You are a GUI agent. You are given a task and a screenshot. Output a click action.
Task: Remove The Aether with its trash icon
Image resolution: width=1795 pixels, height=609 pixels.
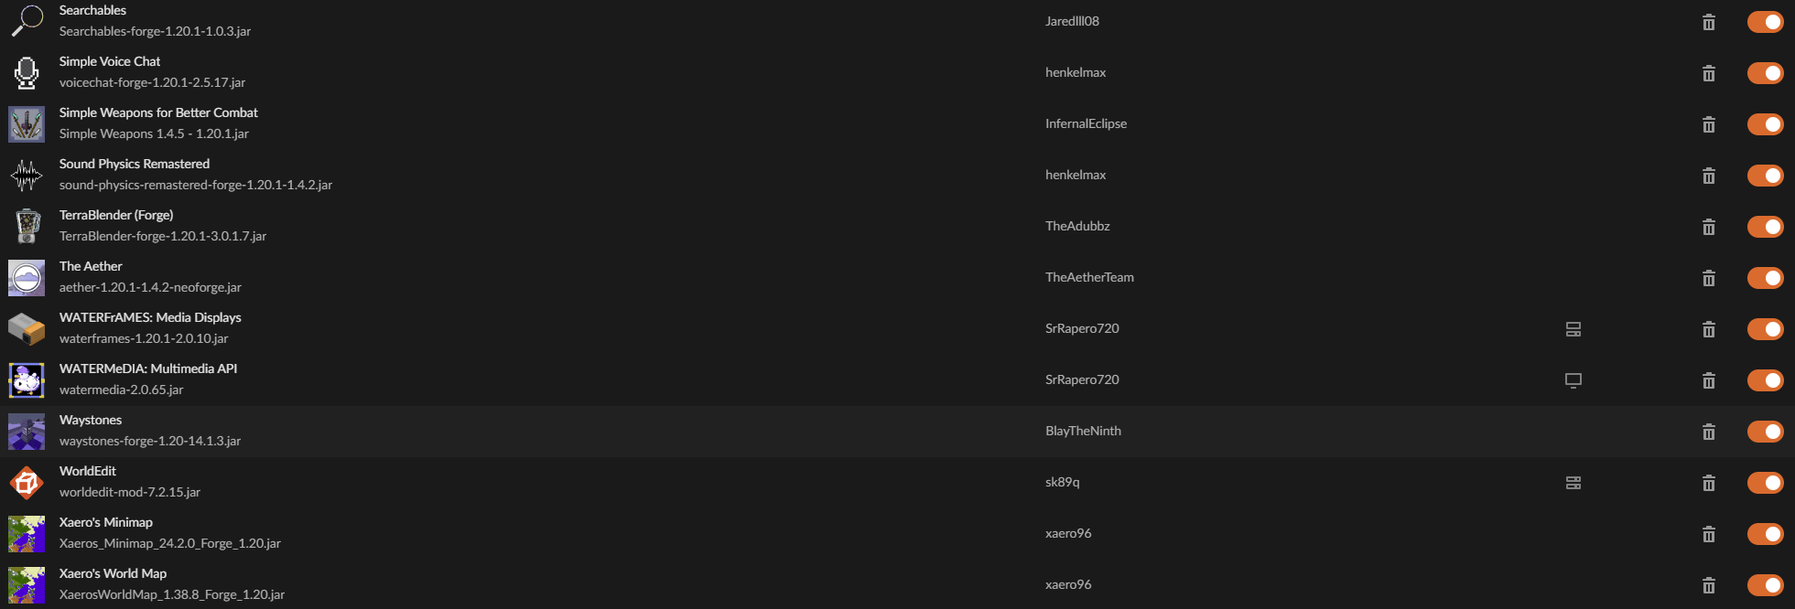pyautogui.click(x=1708, y=278)
